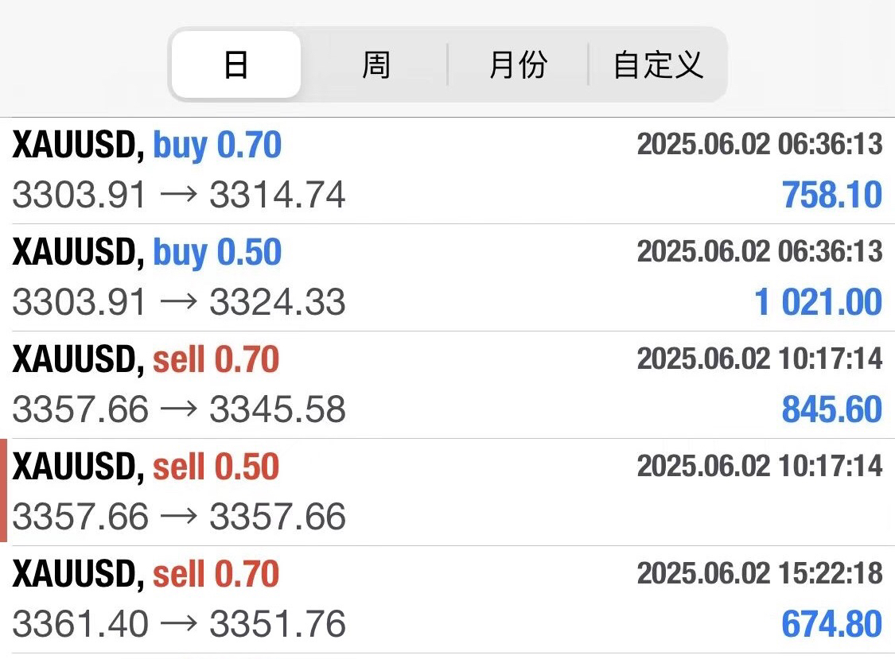Open the XAUUSD buy 0.70 trade row
This screenshot has width=895, height=659.
(x=447, y=171)
